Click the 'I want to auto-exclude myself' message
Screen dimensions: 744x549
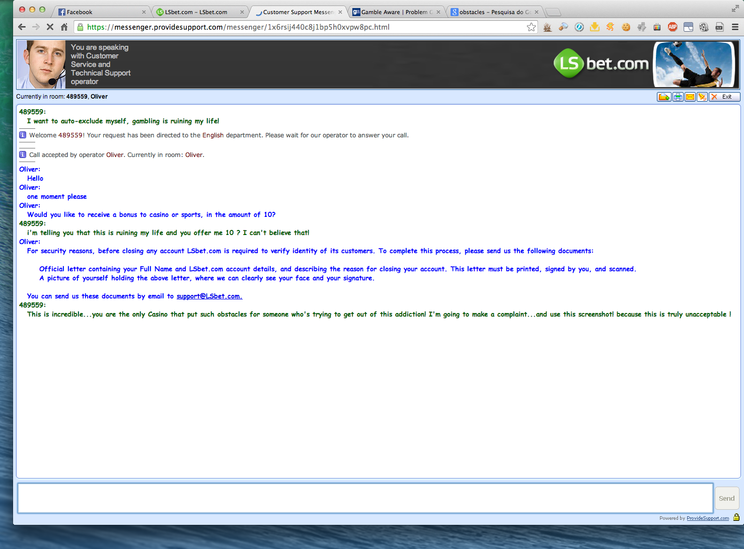123,121
